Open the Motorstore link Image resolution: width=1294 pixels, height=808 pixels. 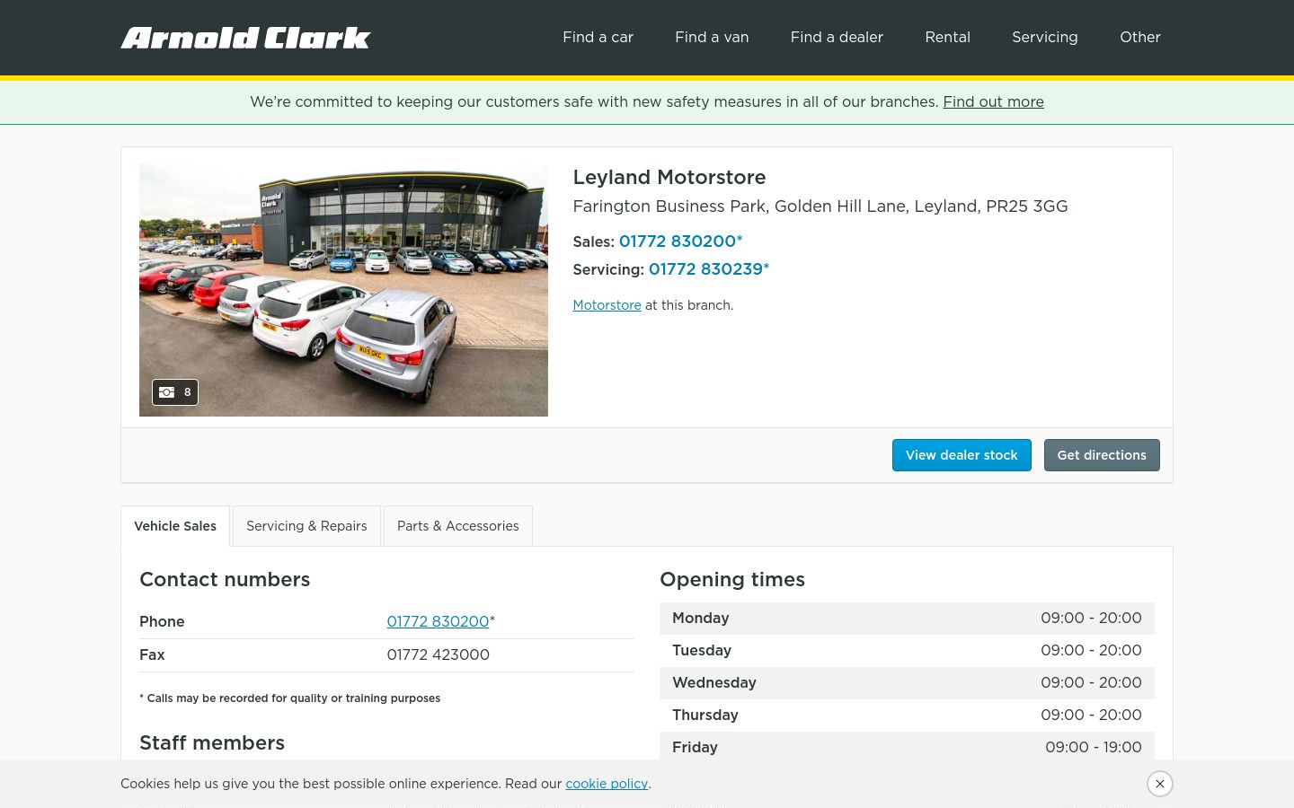click(607, 305)
